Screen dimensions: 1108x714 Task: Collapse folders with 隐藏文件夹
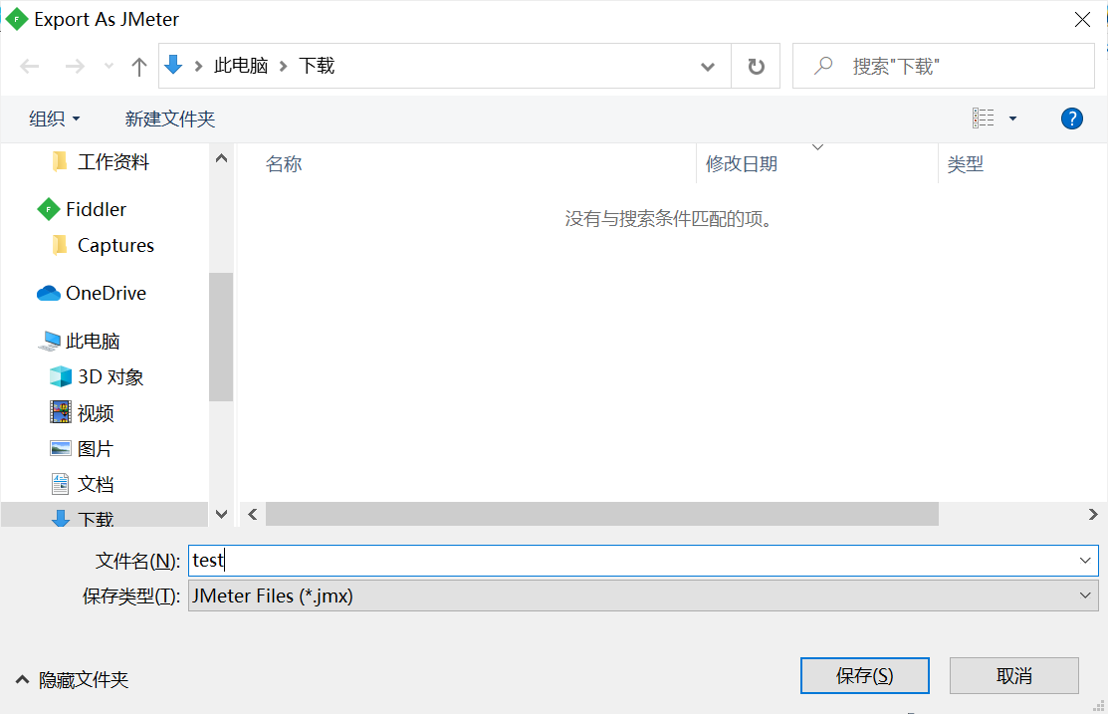pos(72,679)
